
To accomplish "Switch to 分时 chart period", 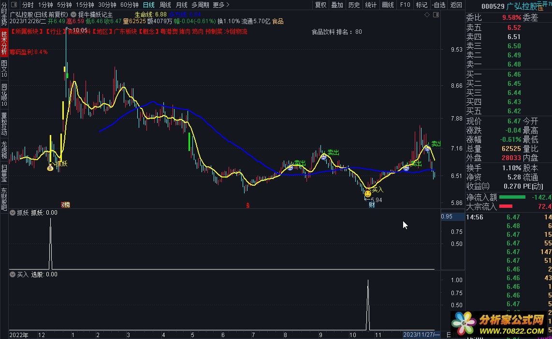I will click(28, 4).
